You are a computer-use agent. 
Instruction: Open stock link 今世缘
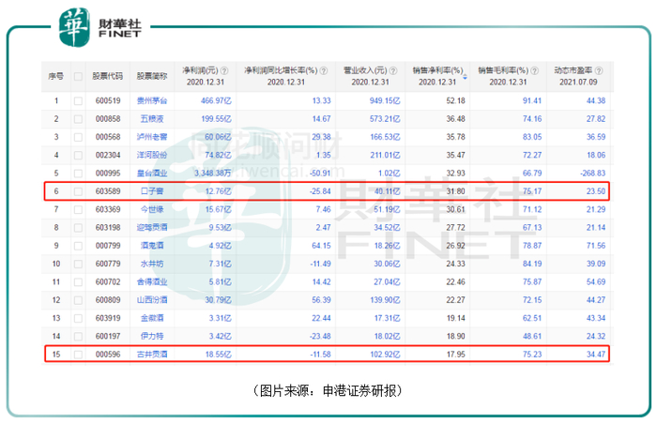click(x=152, y=209)
